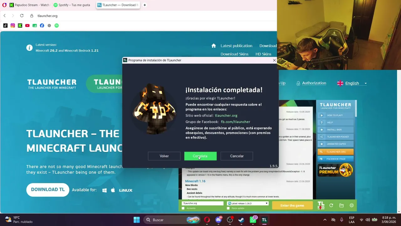Viewport: 401px width, 226px height.
Task: Open the Latest publication menu item
Action: tap(236, 46)
